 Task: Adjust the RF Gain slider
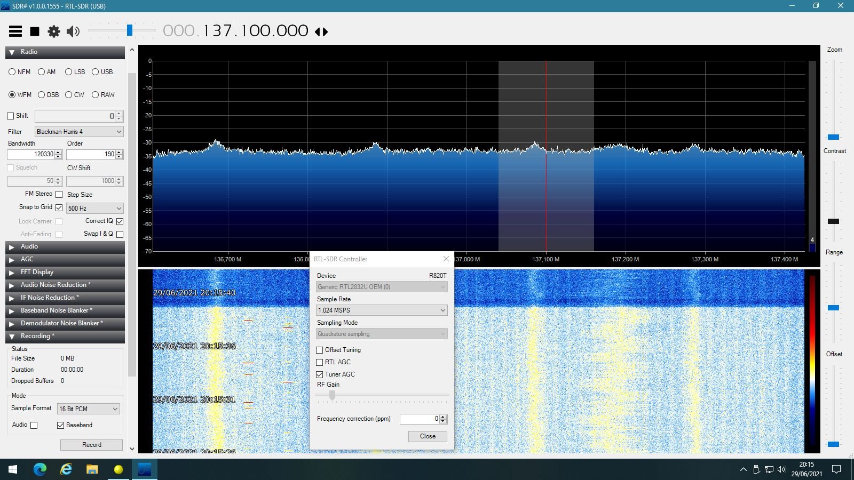pyautogui.click(x=332, y=395)
